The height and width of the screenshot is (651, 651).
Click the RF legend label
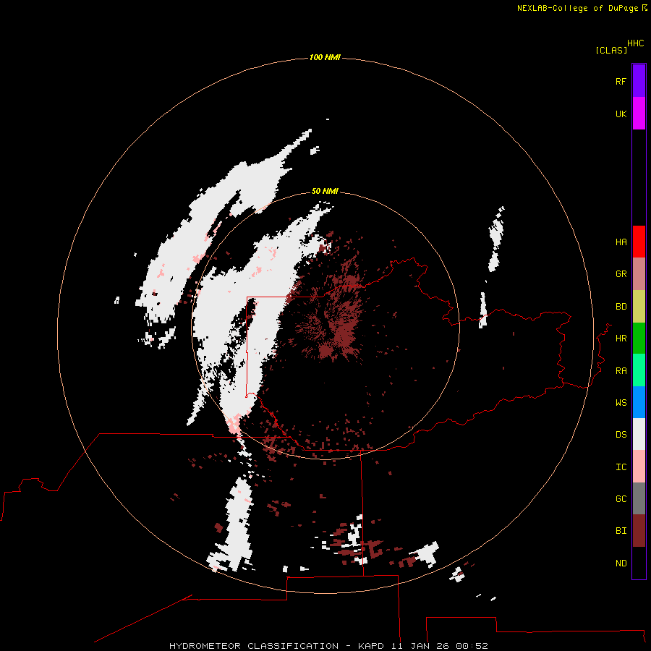pos(621,81)
